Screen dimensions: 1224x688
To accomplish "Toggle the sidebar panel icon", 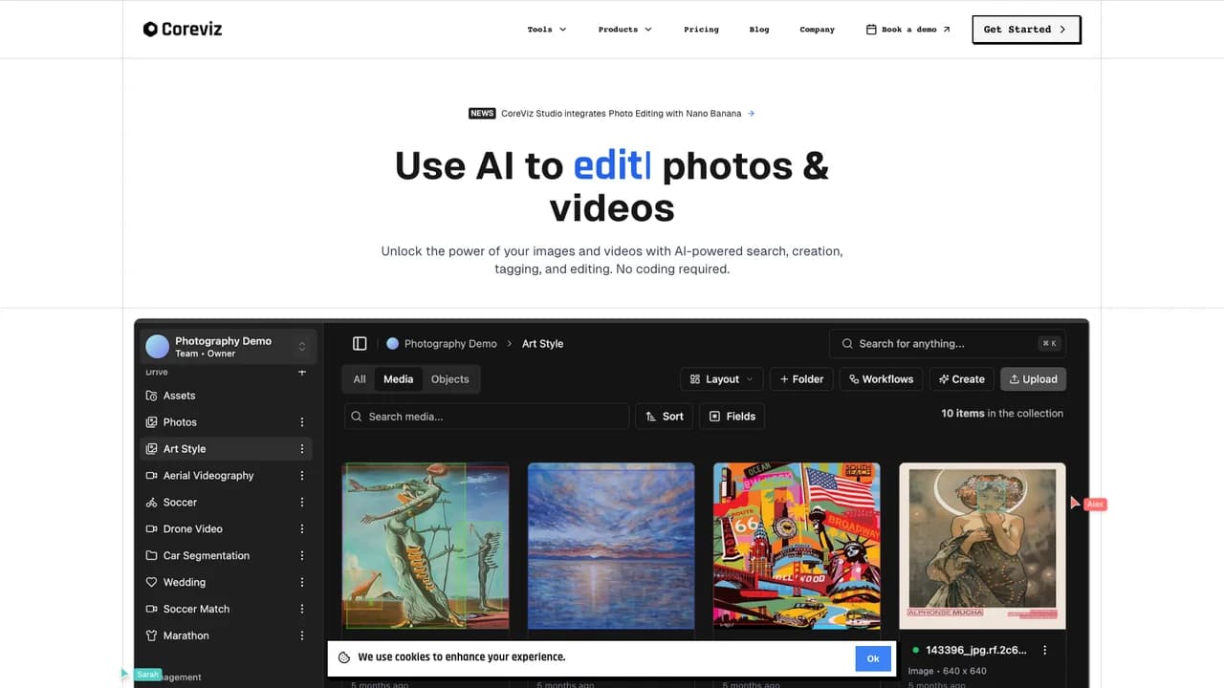I will point(360,344).
